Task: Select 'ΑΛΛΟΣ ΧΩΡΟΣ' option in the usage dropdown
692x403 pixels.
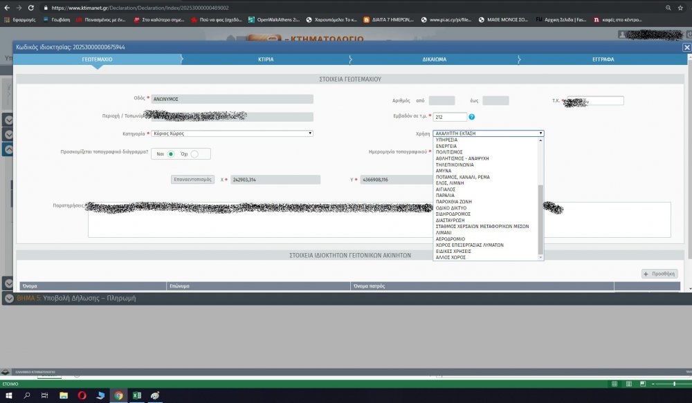Action: click(450, 257)
